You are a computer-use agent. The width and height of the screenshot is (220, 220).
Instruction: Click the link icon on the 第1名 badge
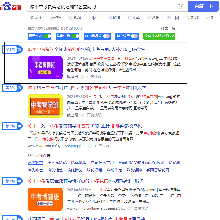(x=20, y=50)
